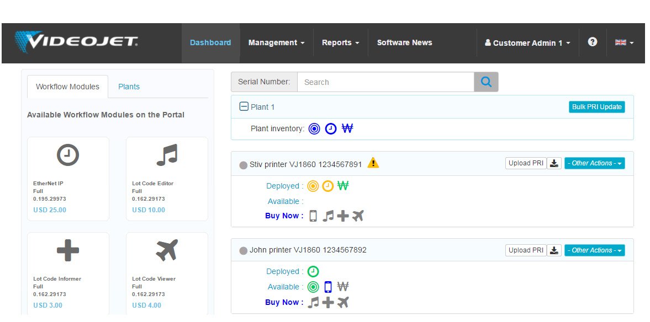Click the grey status dot of John printer

tap(244, 251)
